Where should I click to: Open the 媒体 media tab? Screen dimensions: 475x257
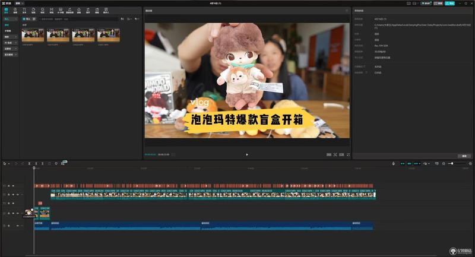(x=6, y=11)
